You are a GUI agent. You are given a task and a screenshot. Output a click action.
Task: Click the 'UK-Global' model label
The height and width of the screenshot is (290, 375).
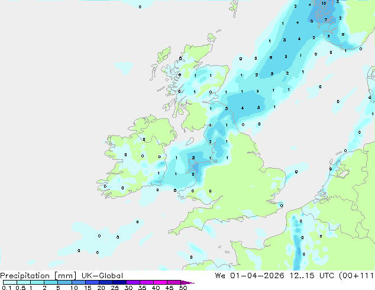(x=102, y=276)
